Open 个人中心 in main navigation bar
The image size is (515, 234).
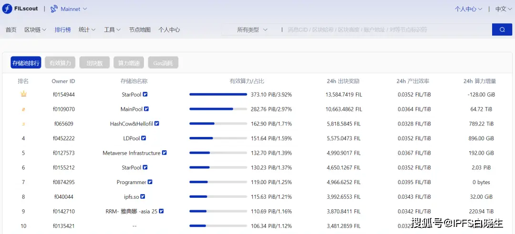[169, 29]
